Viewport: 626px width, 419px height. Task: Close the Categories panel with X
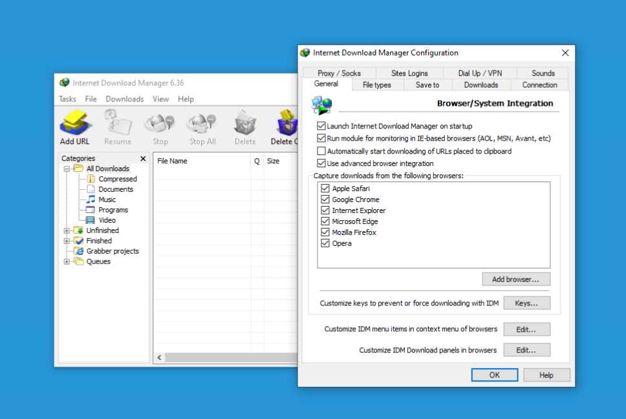pos(143,158)
